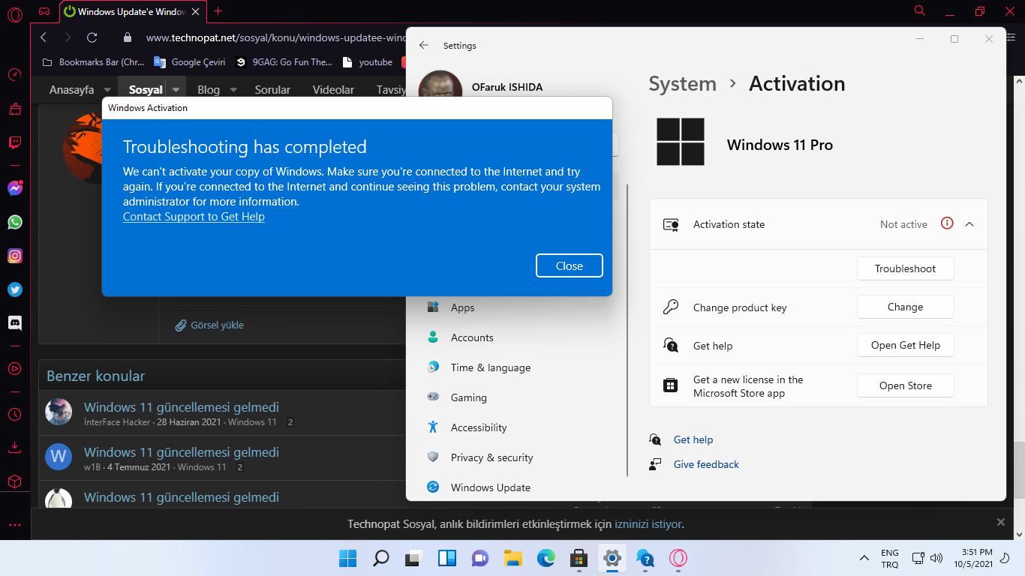Reload the Technopat page
Image resolution: width=1025 pixels, height=576 pixels.
92,37
